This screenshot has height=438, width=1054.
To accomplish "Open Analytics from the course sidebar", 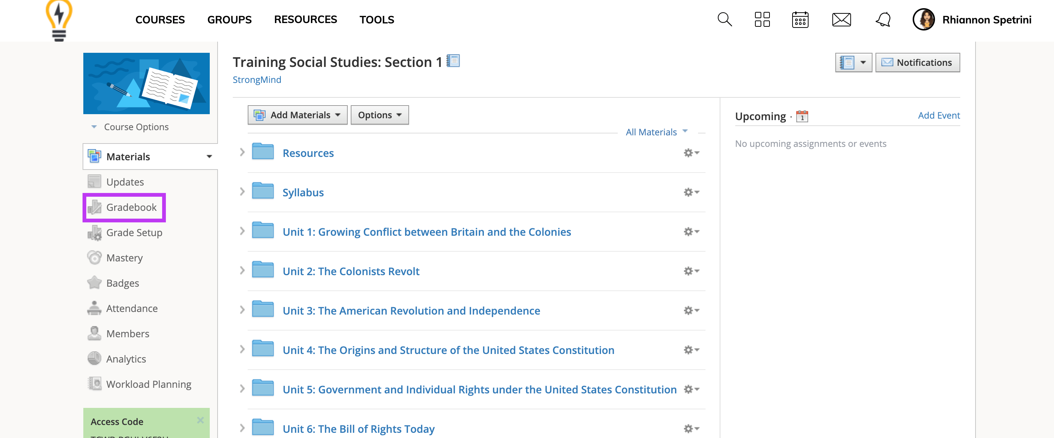I will click(126, 359).
